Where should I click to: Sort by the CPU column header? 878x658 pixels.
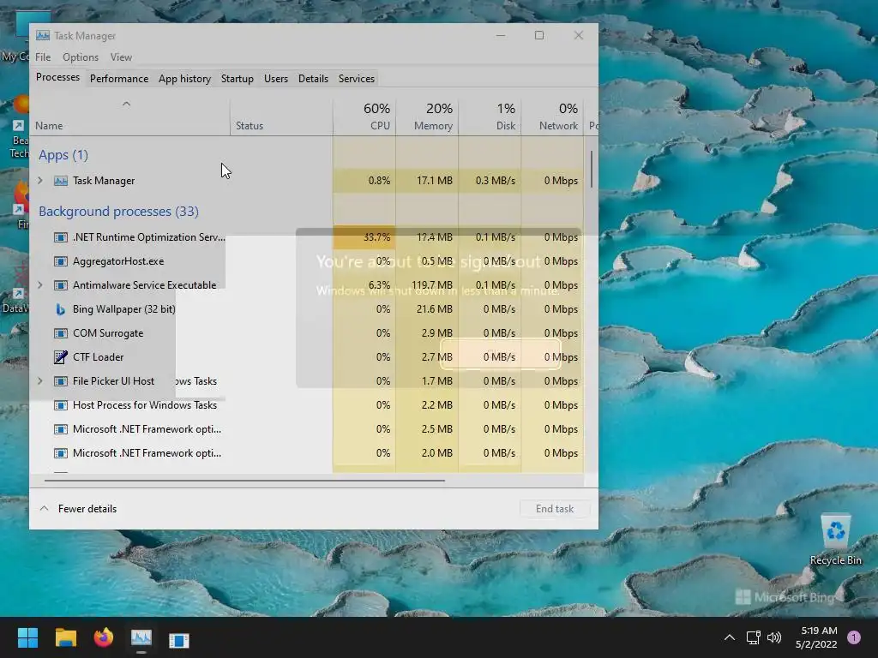pos(364,117)
